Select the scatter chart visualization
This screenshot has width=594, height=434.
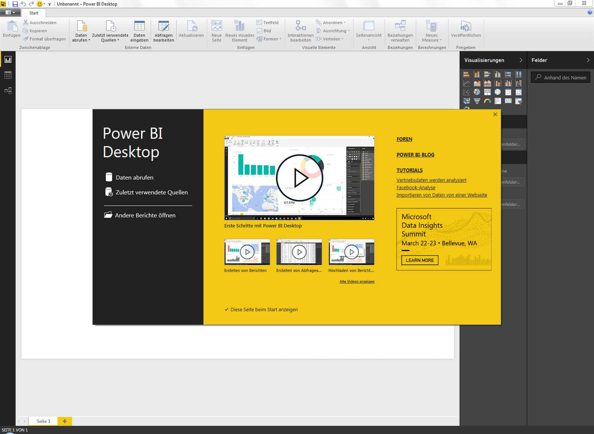coord(467,92)
